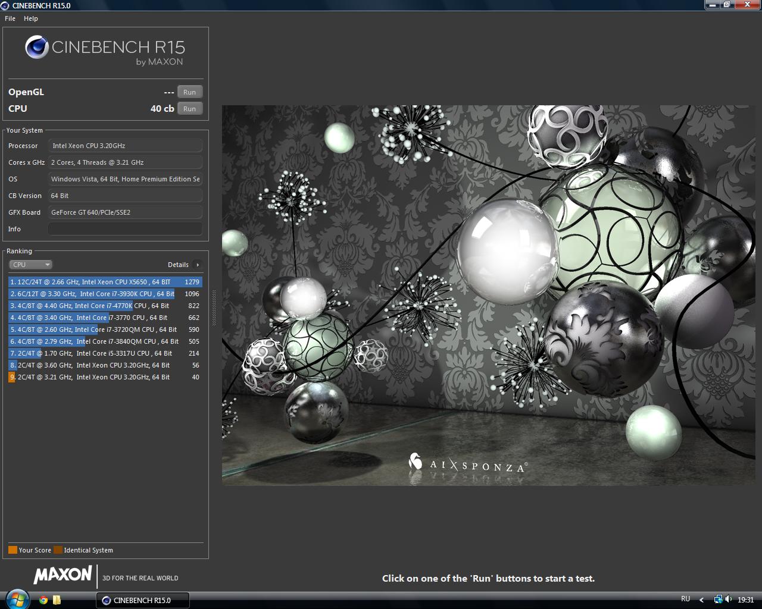762x609 pixels.
Task: Click the side panel splitter handle
Action: click(x=214, y=308)
